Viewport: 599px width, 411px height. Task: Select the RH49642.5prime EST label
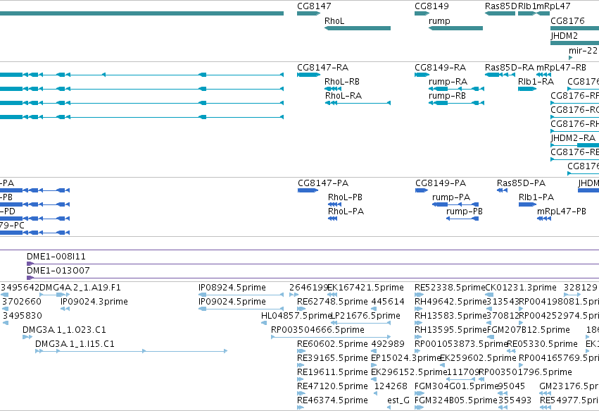(x=450, y=302)
